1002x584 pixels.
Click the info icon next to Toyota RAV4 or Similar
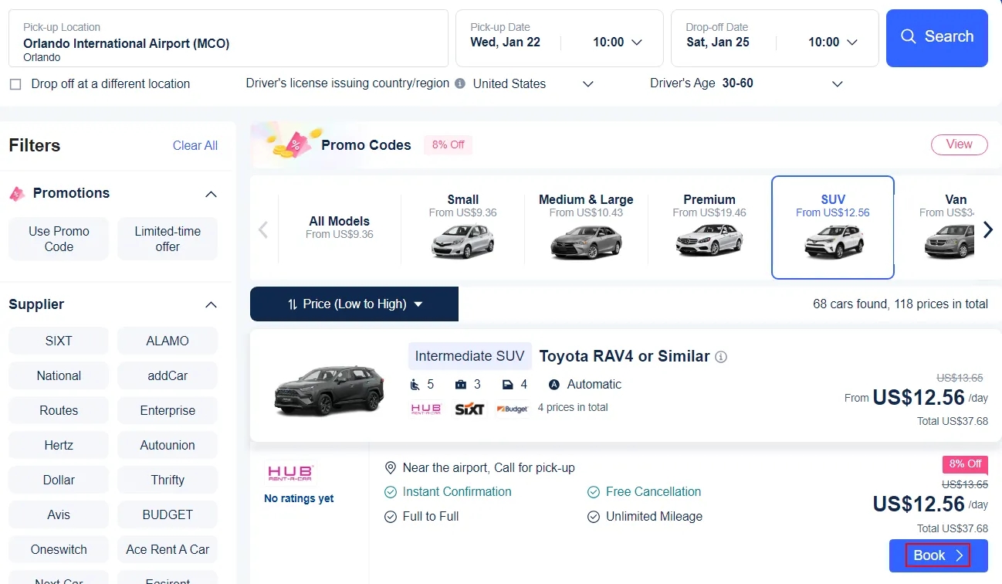tap(721, 356)
